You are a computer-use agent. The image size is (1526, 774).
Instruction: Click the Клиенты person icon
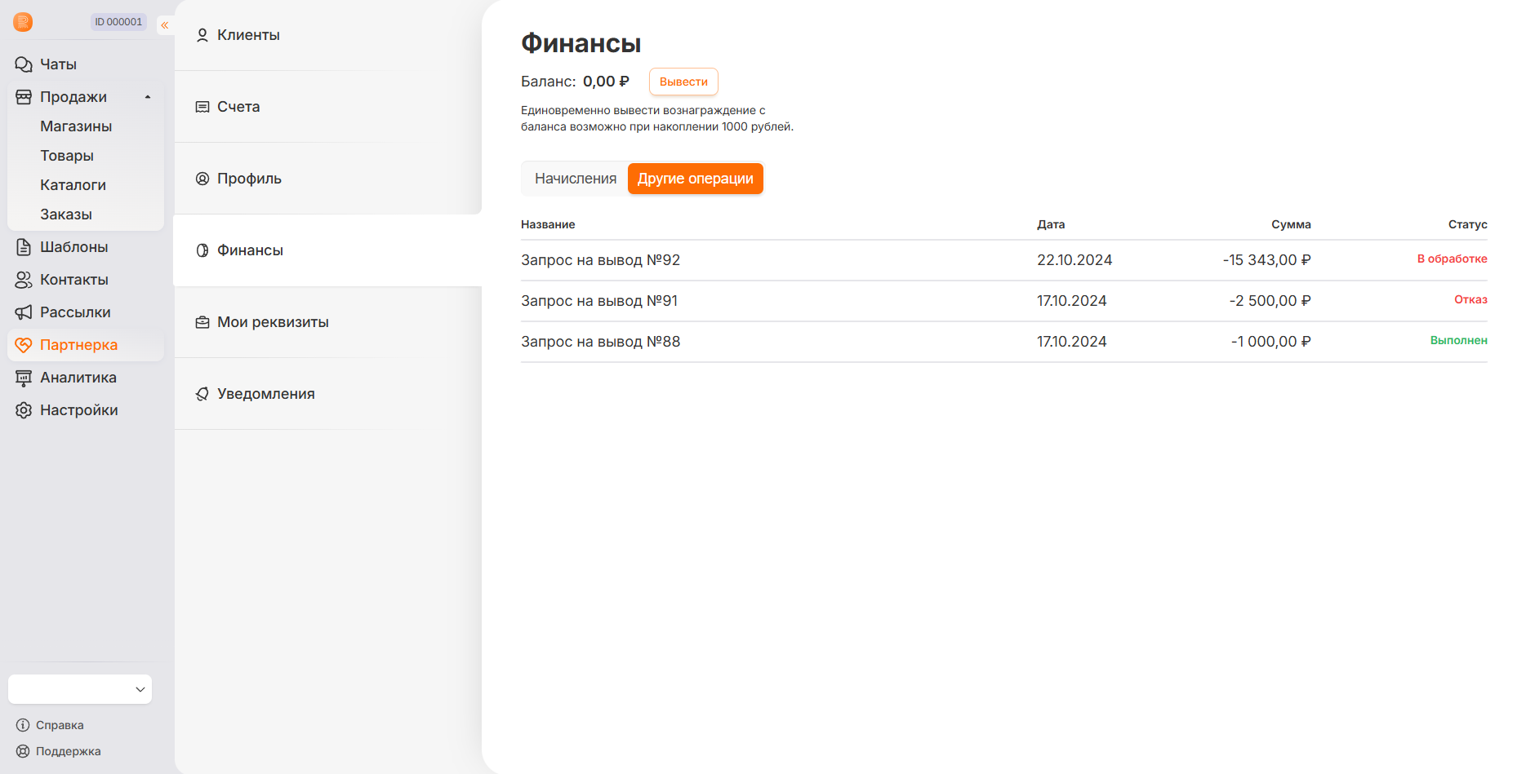202,35
